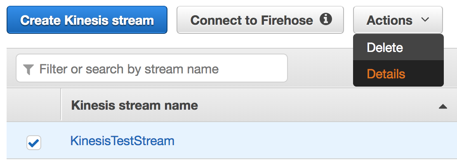The height and width of the screenshot is (160, 457).
Task: Sort by the Kinesis stream name column header
Action: (x=134, y=105)
